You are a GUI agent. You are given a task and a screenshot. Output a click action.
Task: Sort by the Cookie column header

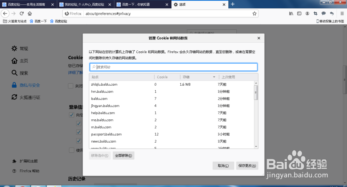coord(167,77)
